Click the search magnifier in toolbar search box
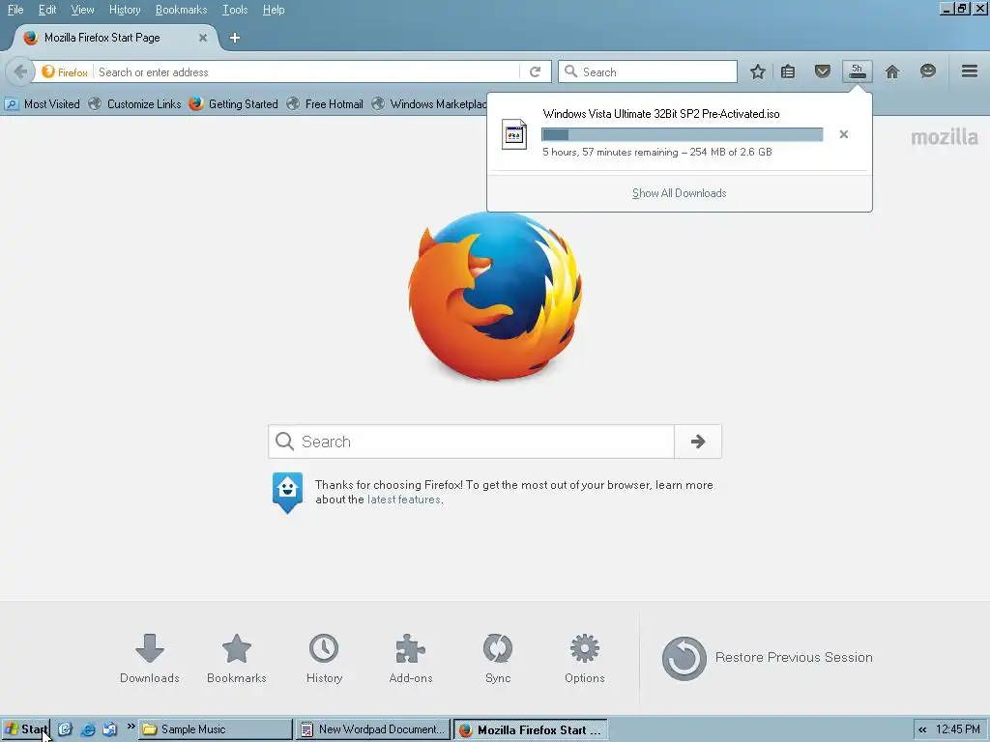This screenshot has height=742, width=990. click(570, 71)
